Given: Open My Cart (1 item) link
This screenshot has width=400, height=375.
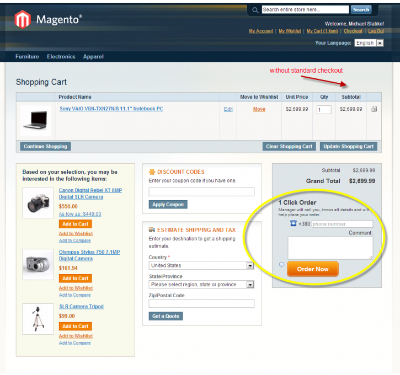Looking at the screenshot, I should pyautogui.click(x=322, y=31).
